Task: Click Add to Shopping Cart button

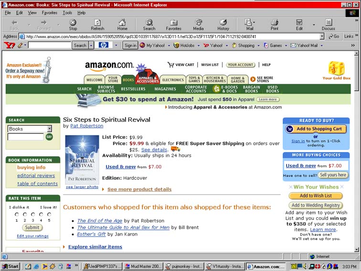Action: point(314,129)
